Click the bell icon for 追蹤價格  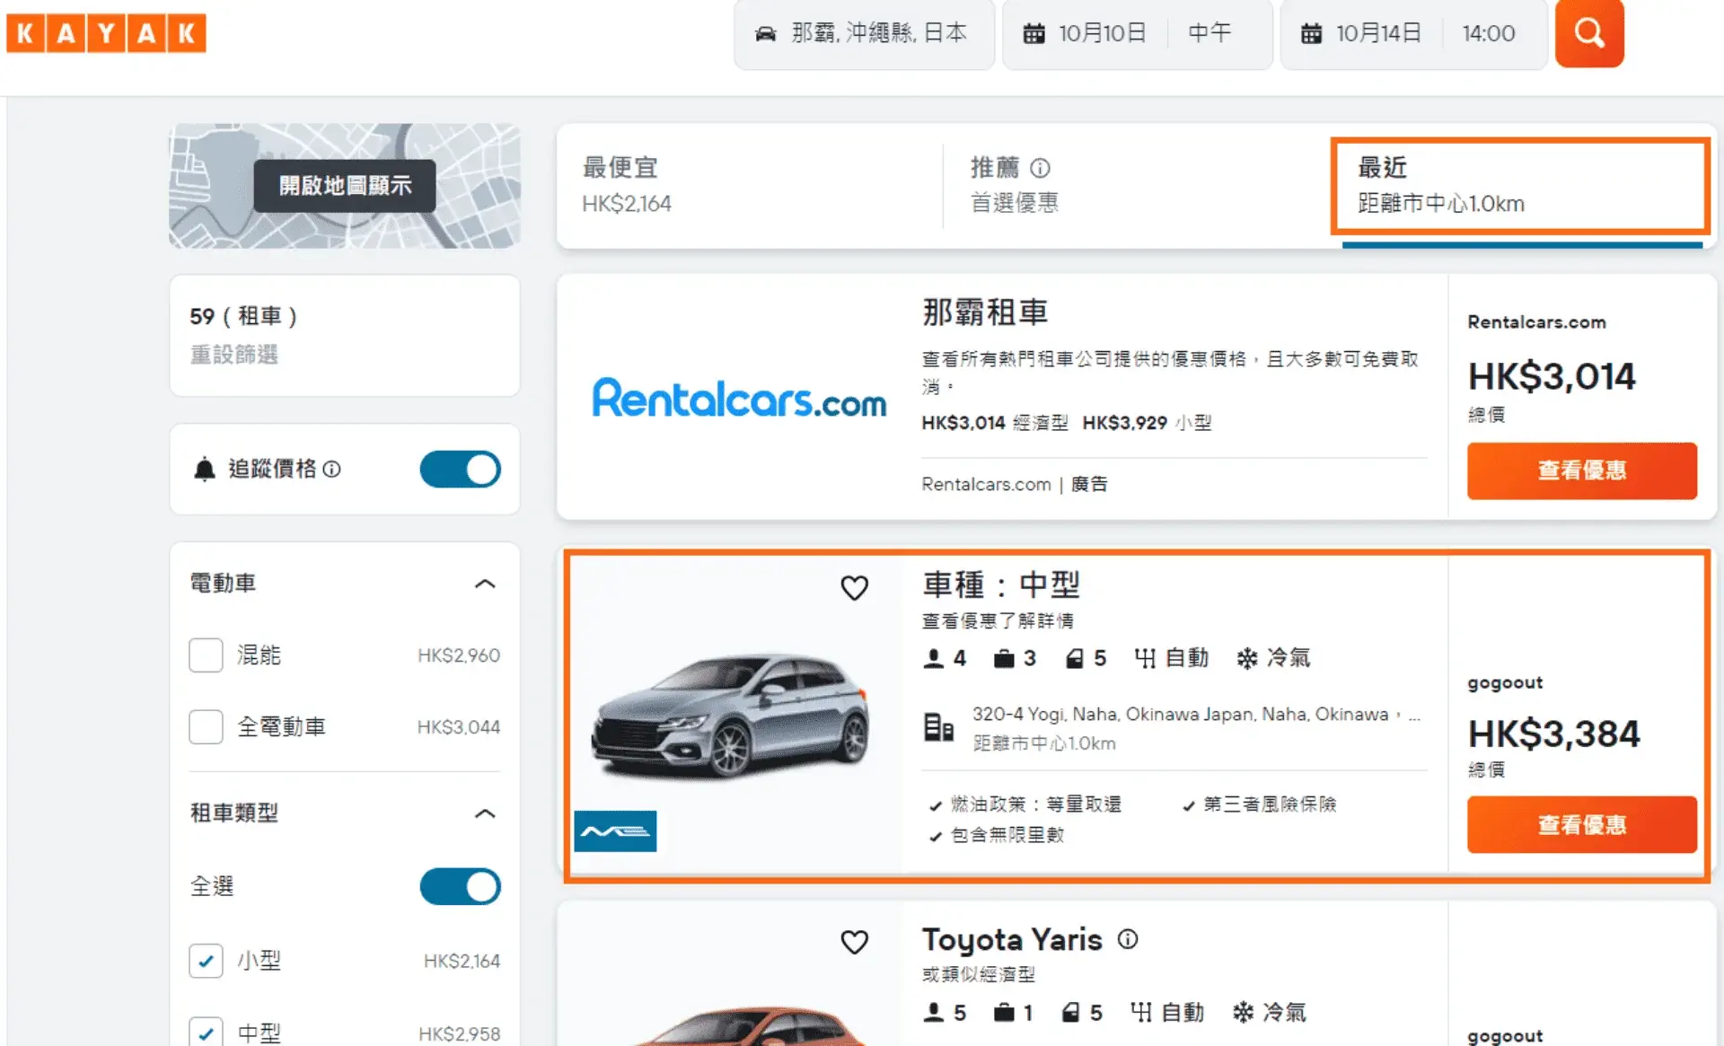click(205, 469)
